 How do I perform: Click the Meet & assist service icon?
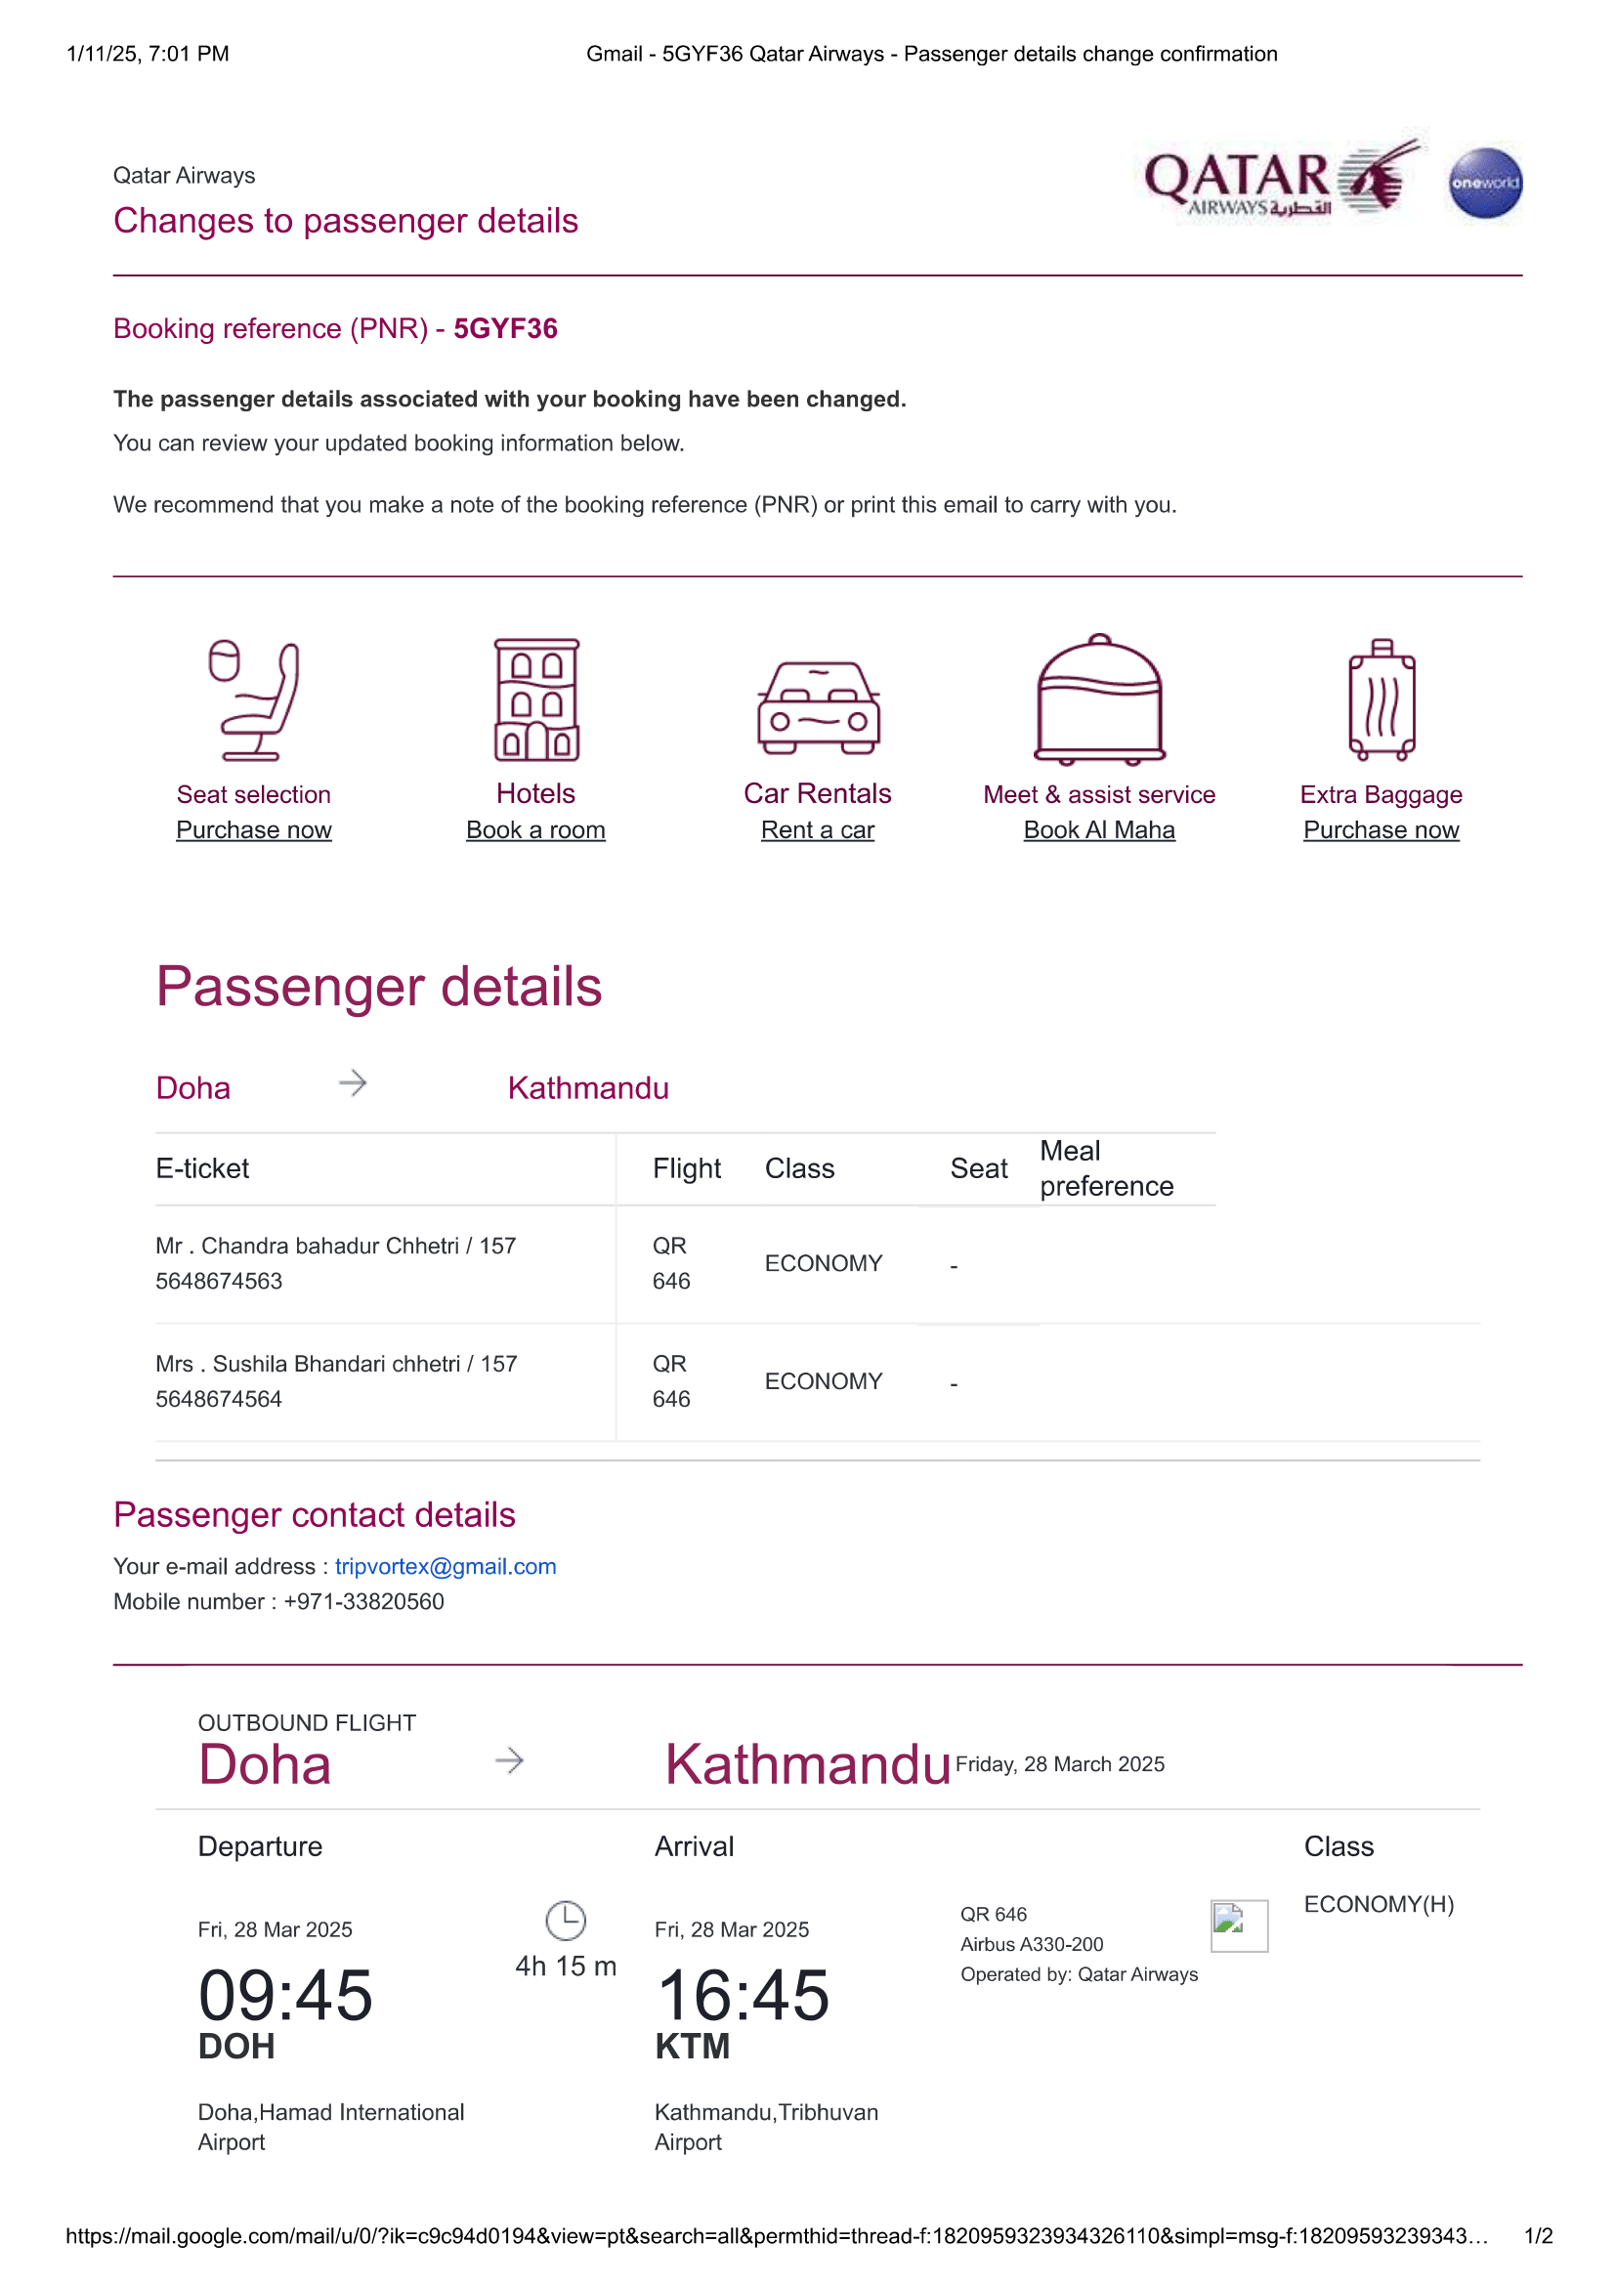[x=1099, y=699]
